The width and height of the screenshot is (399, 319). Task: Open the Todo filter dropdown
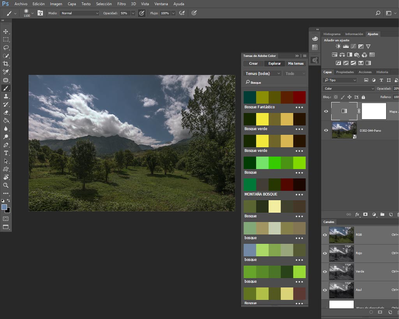click(295, 74)
